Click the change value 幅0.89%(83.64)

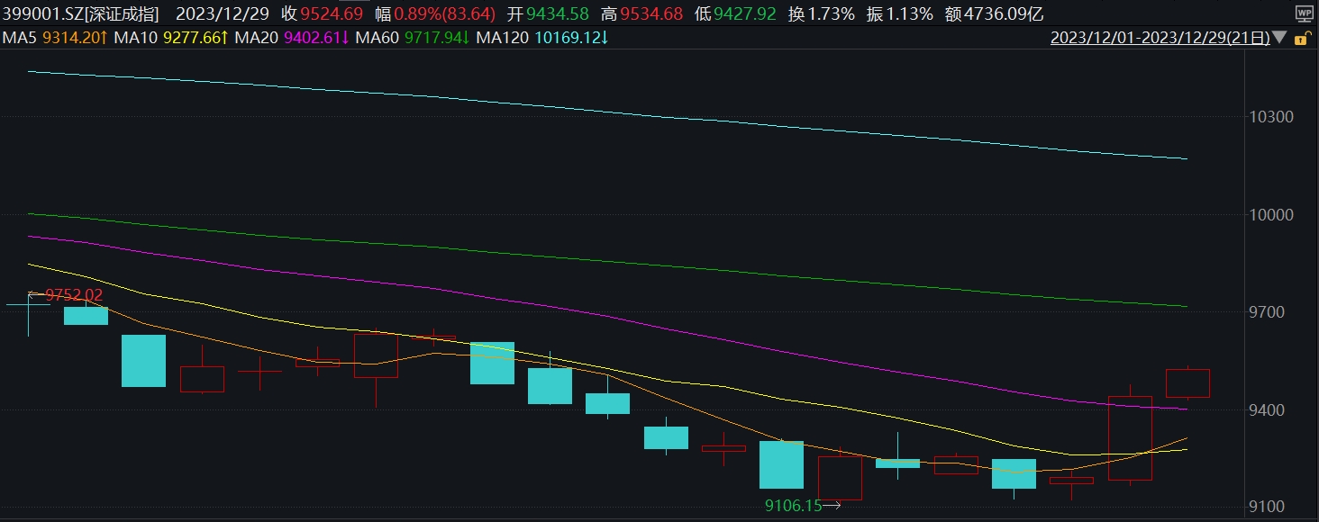(x=435, y=13)
